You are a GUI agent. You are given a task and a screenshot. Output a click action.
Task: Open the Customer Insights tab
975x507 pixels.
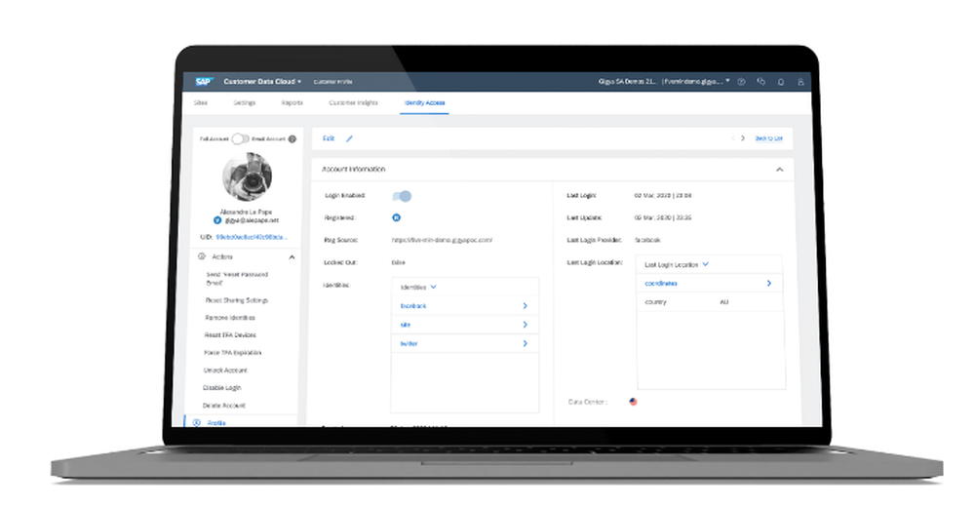[353, 102]
